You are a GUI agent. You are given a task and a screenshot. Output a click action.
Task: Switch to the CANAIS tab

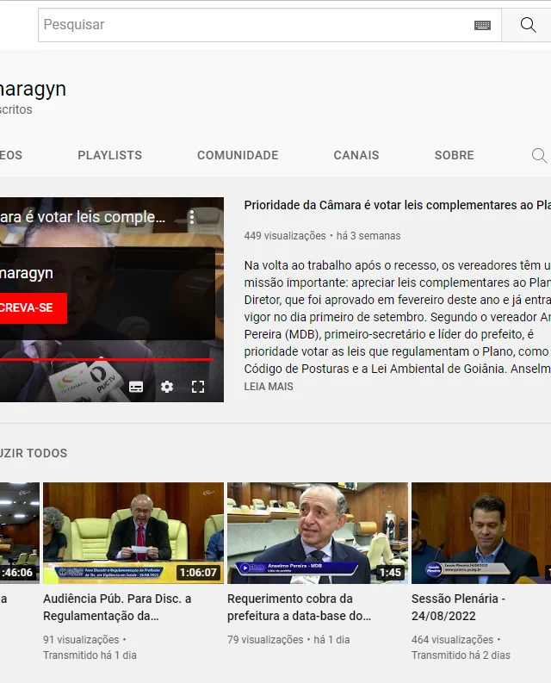click(356, 155)
